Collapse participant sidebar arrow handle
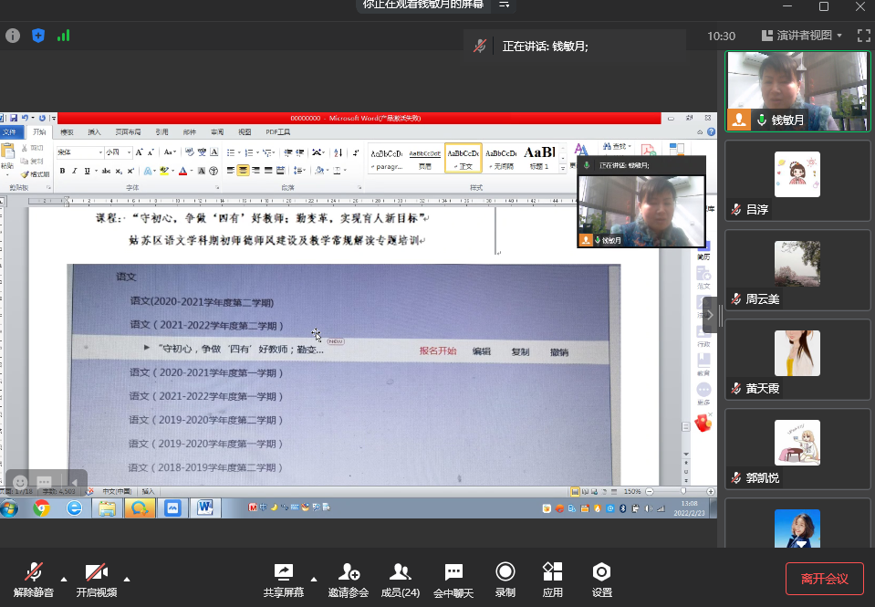The height and width of the screenshot is (607, 875). tap(711, 315)
